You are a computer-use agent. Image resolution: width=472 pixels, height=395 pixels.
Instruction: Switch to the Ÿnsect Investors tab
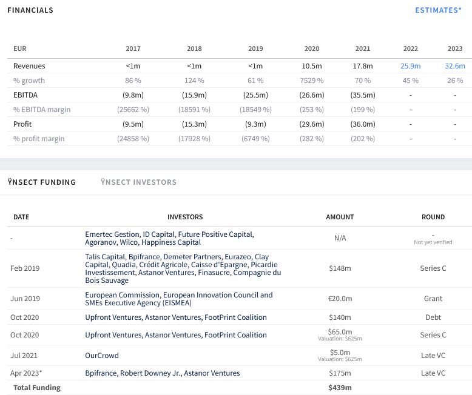tap(138, 182)
